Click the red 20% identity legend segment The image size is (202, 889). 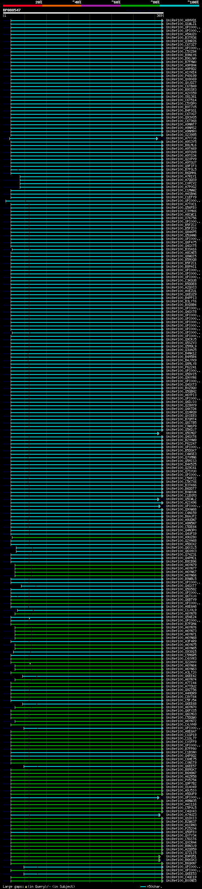point(22,6)
